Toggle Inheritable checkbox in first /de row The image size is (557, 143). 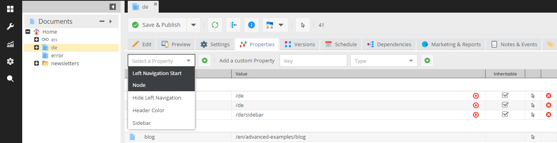505,95
